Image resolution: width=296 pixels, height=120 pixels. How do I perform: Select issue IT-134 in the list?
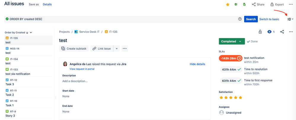point(28,61)
